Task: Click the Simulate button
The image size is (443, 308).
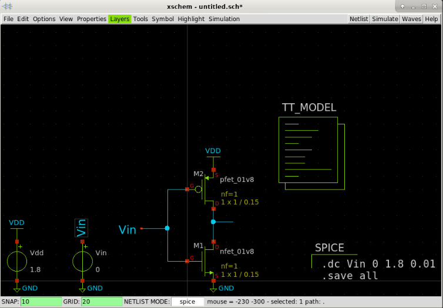Action: click(x=385, y=19)
